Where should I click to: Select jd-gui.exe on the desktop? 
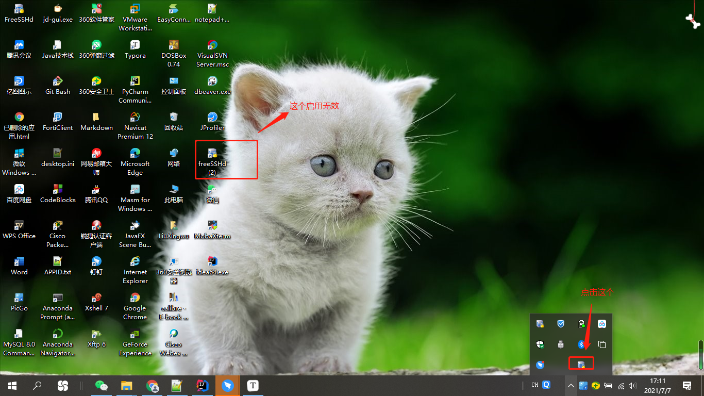pyautogui.click(x=58, y=13)
